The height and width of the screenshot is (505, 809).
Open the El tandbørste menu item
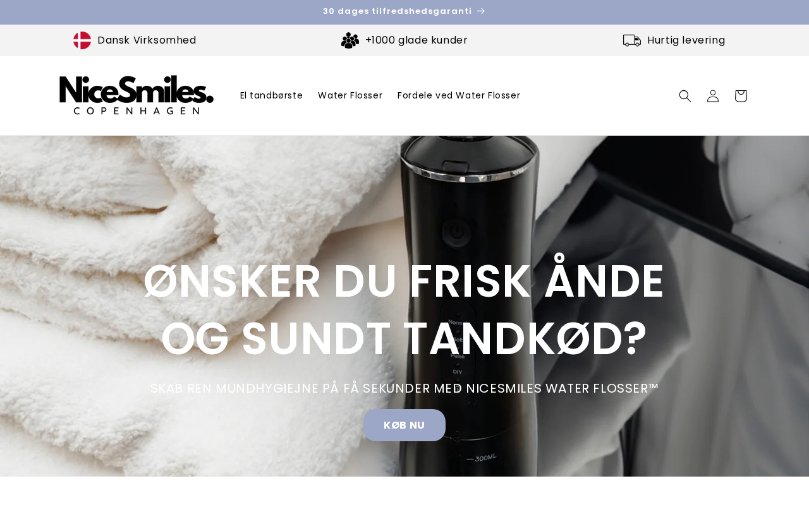pos(271,95)
